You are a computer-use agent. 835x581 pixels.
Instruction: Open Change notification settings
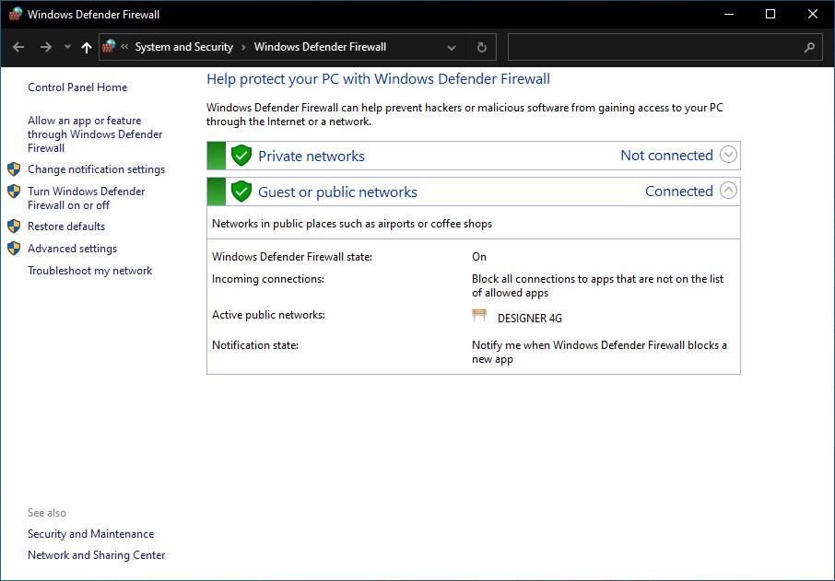pos(97,169)
